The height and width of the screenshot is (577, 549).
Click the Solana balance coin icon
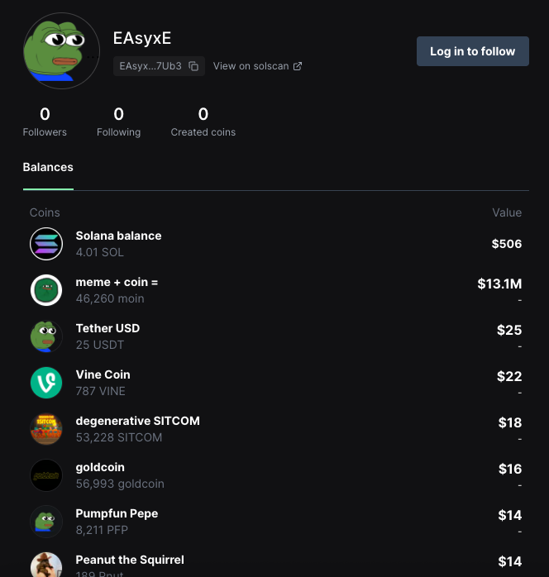tap(46, 244)
